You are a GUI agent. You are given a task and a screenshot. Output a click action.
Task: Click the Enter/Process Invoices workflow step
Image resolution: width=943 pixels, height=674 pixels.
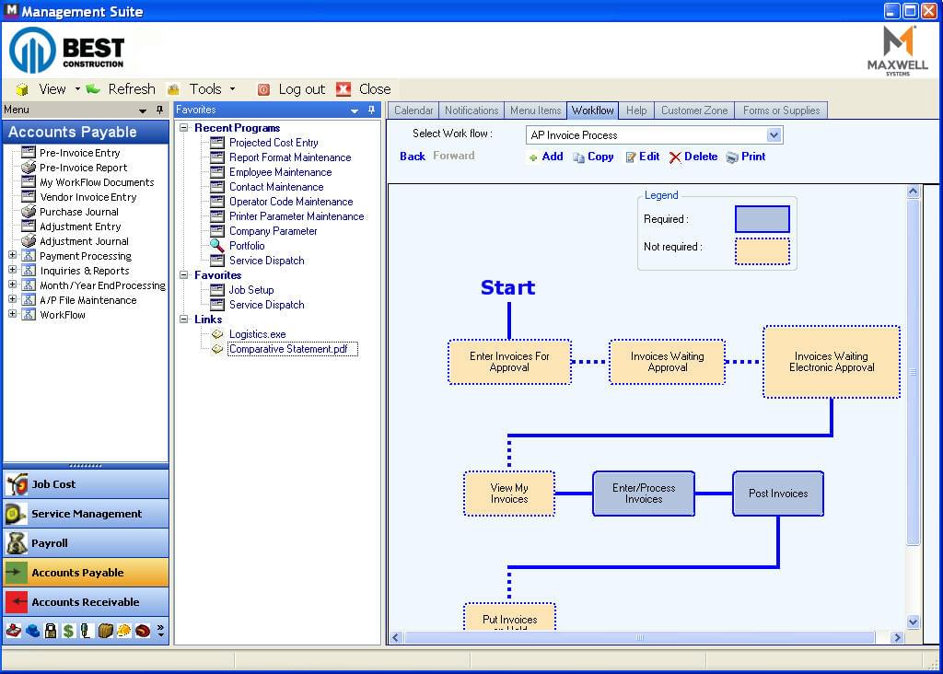pos(644,494)
